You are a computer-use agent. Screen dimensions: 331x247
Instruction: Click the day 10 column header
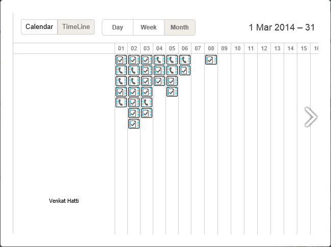[237, 49]
